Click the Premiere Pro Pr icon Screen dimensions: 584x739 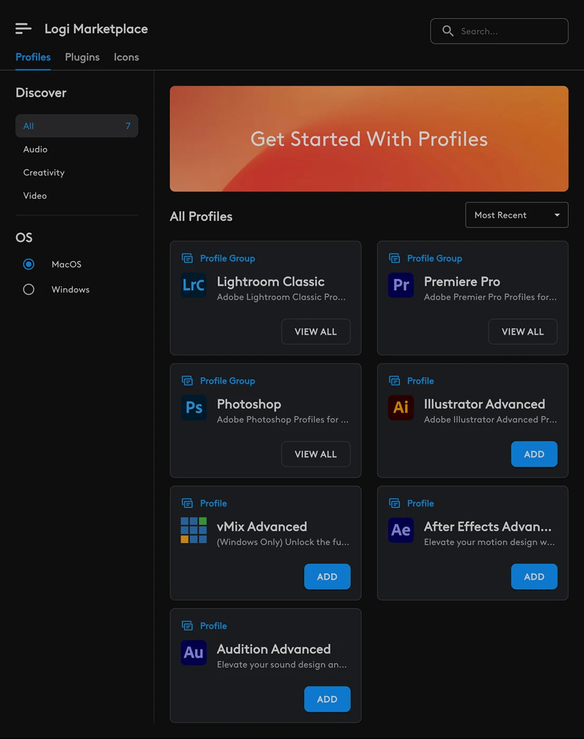pos(401,285)
